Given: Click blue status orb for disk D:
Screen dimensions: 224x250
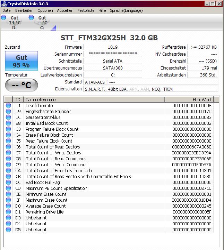Looking at the screenshot, I should pos(3,17).
